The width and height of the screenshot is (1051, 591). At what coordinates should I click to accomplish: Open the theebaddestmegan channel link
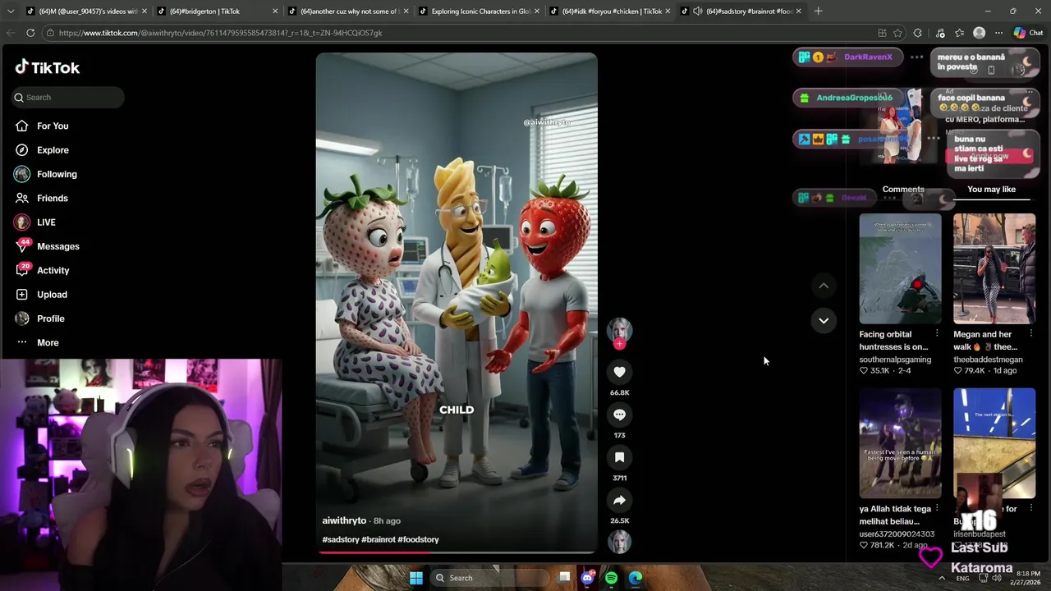tap(988, 360)
